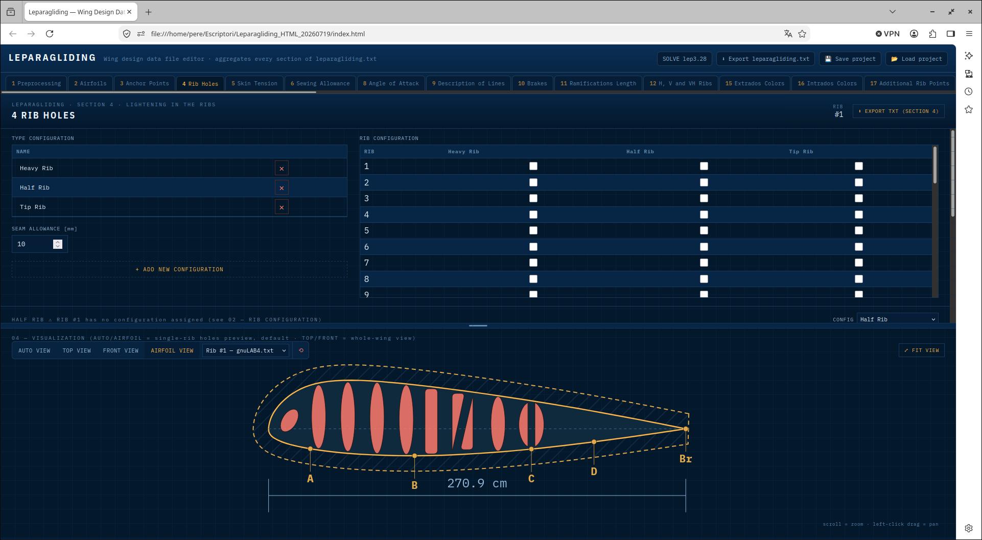Click the red reset view icon
This screenshot has height=540, width=982.
tap(301, 350)
